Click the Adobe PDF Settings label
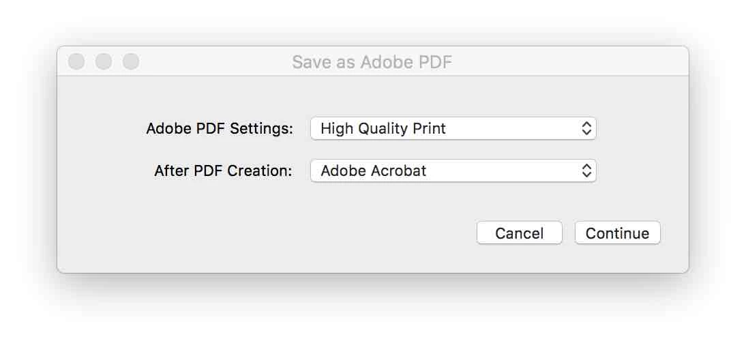 point(220,129)
